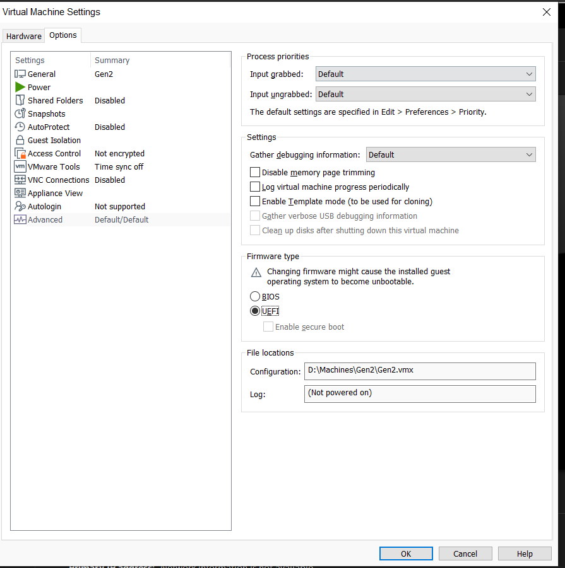Open the Input ungrabbed priority dropdown

click(x=425, y=94)
